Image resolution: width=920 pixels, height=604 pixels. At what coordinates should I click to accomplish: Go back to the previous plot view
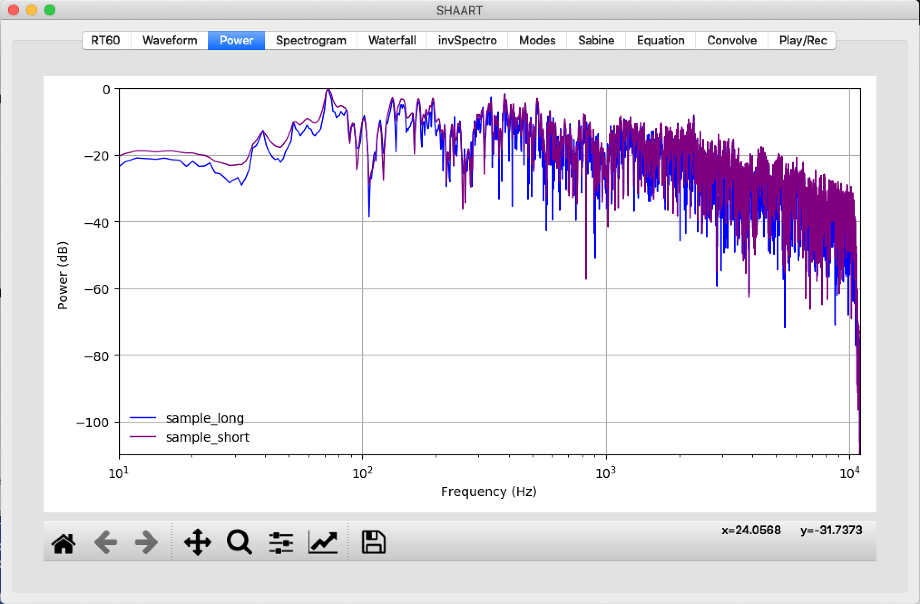point(106,543)
